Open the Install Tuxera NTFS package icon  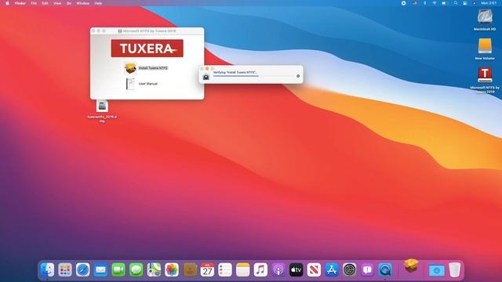(130, 68)
